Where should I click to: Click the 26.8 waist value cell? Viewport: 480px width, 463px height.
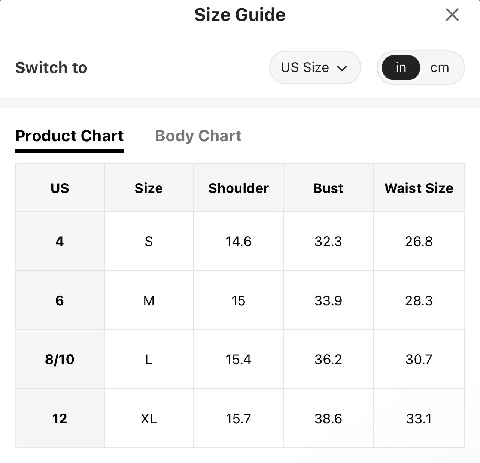[419, 241]
